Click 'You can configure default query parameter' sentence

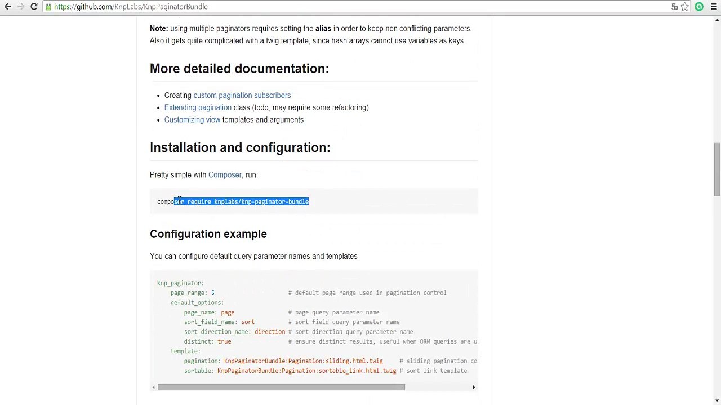click(x=253, y=256)
